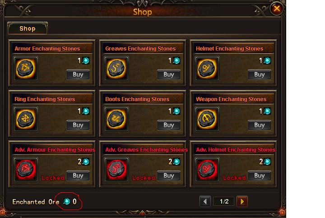Click the Armor Enchanting Stones rune icon
The width and height of the screenshot is (325, 218).
(x=26, y=69)
